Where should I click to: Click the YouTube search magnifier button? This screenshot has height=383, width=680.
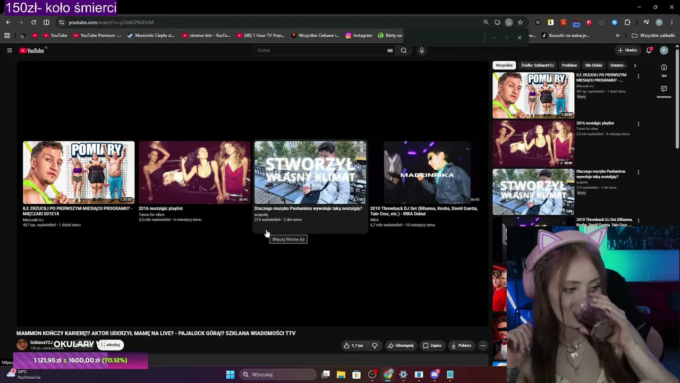(x=404, y=51)
